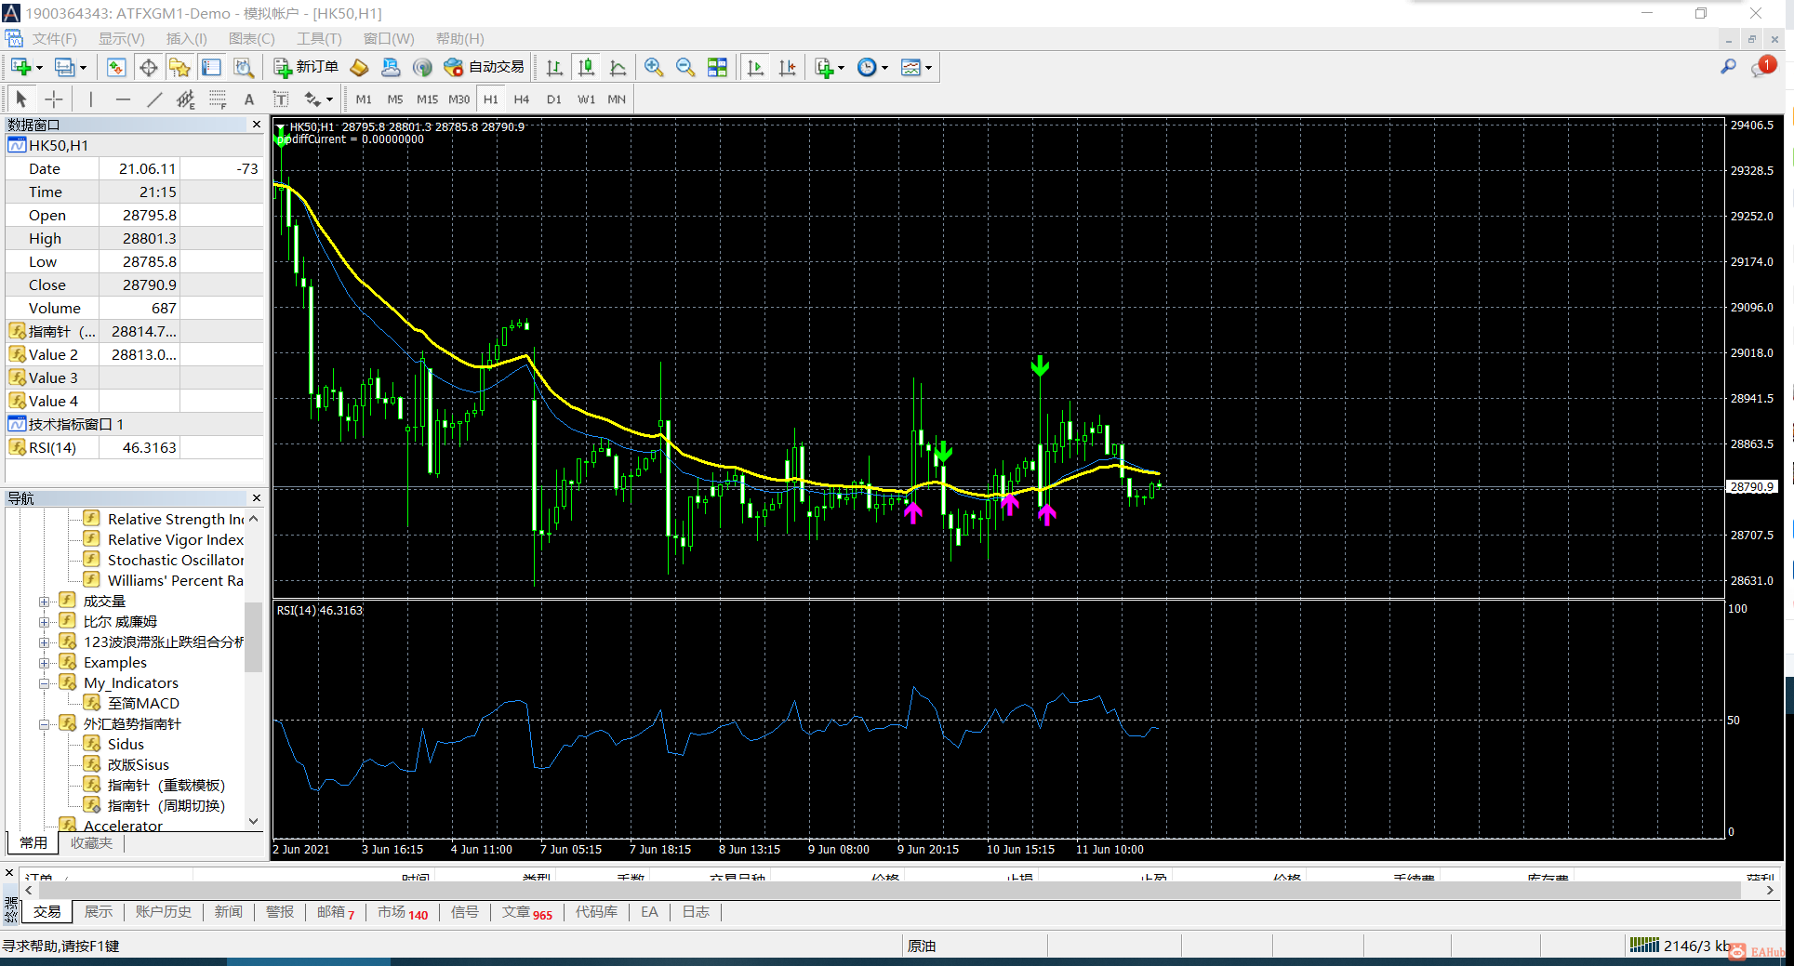Switch chart timeframe to H4

click(521, 99)
